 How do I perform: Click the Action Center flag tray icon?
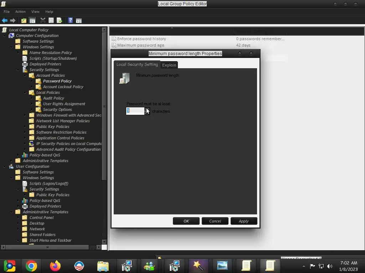312,266
